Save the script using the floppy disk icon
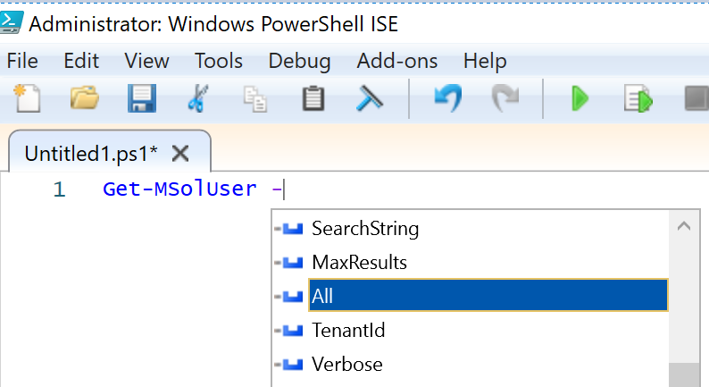The image size is (709, 387). click(141, 98)
